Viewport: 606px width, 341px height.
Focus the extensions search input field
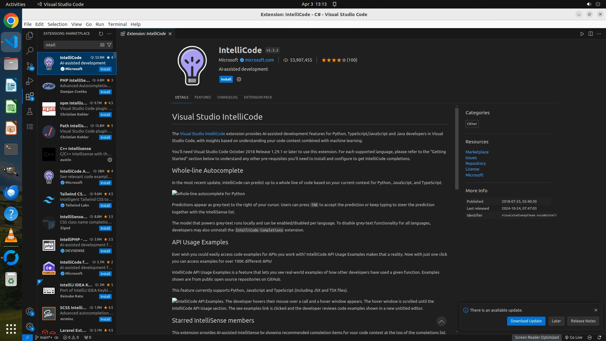pos(71,45)
